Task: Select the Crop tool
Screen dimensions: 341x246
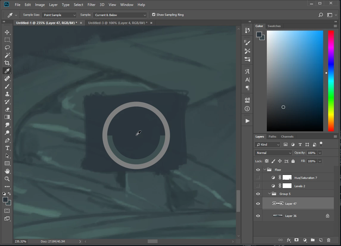Action: 7,63
